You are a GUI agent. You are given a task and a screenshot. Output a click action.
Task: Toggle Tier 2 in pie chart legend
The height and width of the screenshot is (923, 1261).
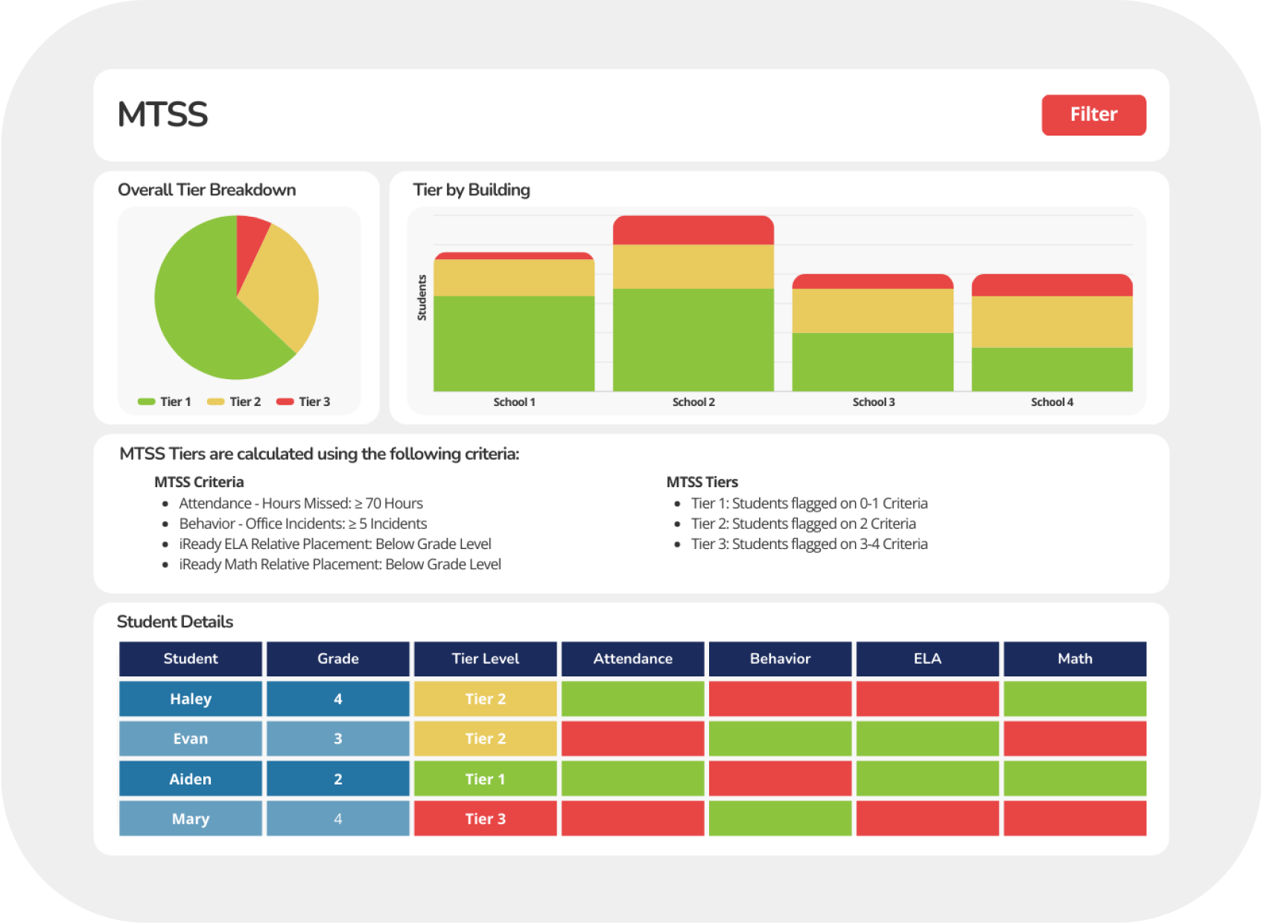tap(235, 402)
